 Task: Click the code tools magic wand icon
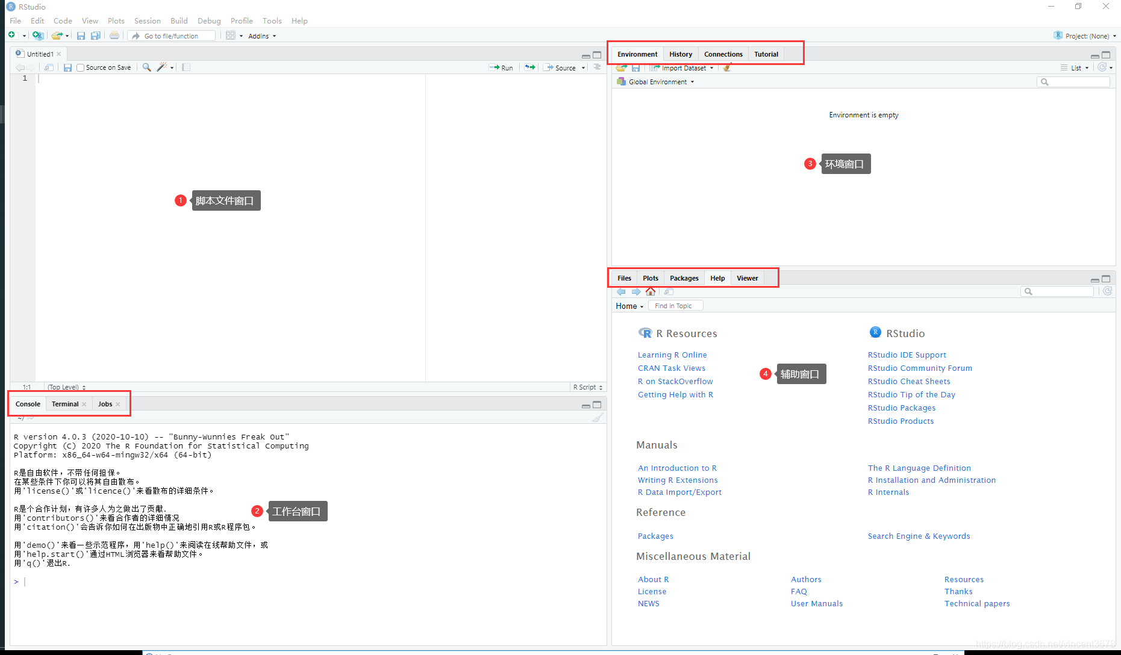[x=161, y=67]
